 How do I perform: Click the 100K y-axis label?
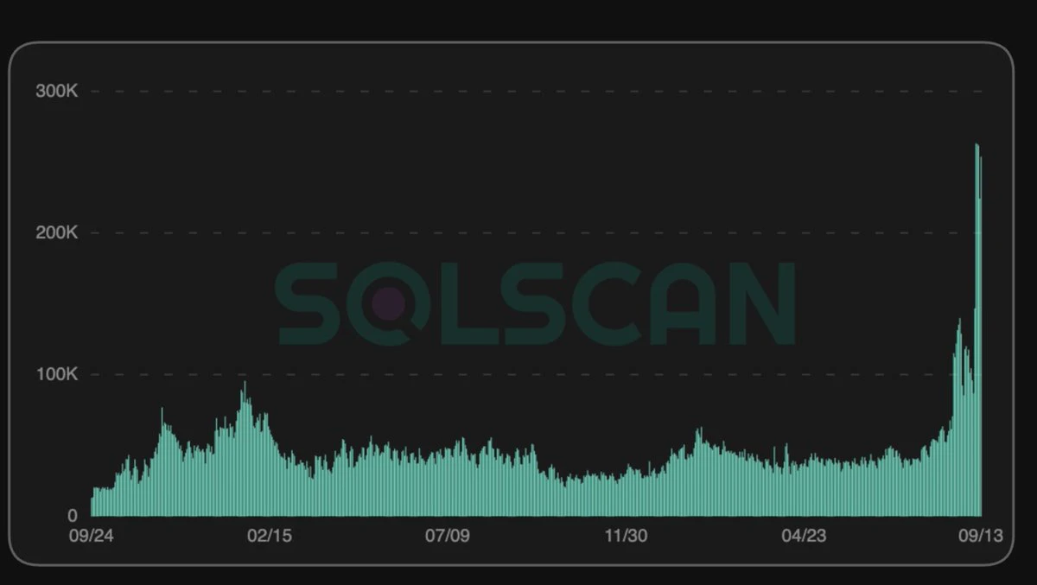point(57,375)
